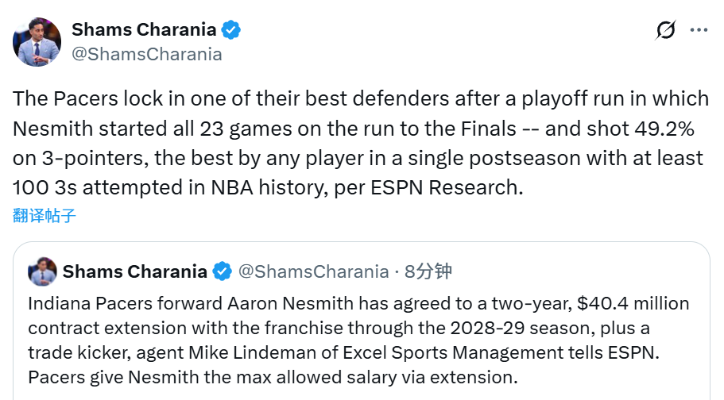Viewport: 724px width, 400px height.
Task: Click Shams Charania's main profile avatar
Action: (x=37, y=42)
